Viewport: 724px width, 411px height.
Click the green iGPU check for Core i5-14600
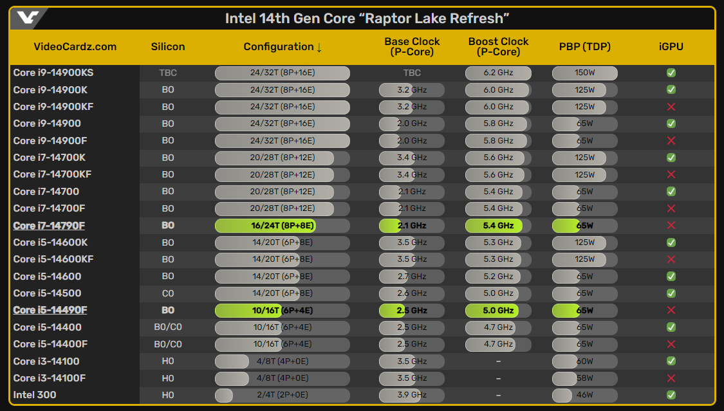pos(671,277)
